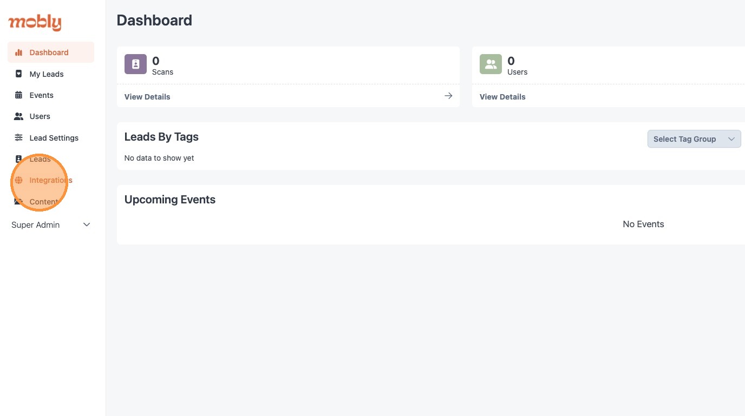Viewport: 745px width, 416px height.
Task: Click the Events calendar icon
Action: pos(19,95)
